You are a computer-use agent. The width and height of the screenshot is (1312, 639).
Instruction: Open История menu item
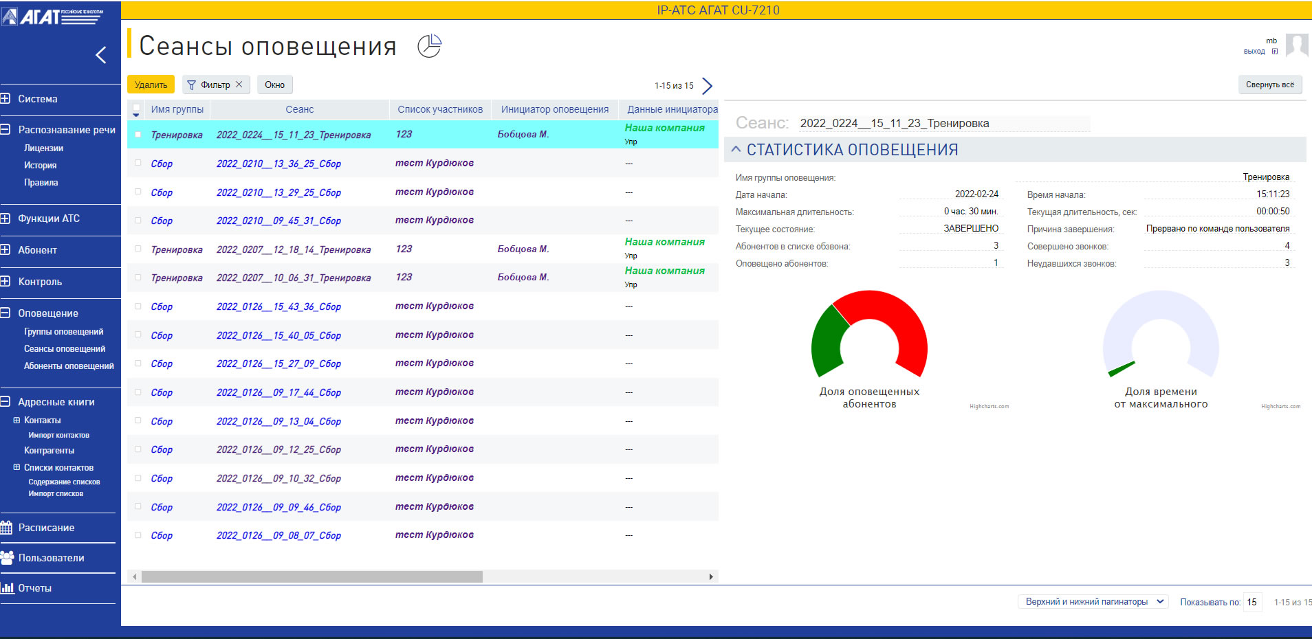pos(40,165)
